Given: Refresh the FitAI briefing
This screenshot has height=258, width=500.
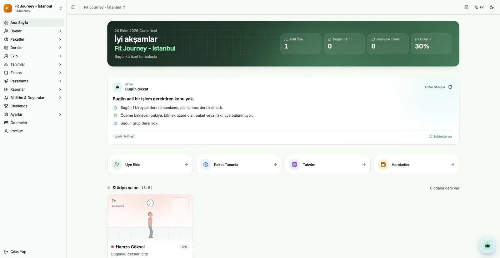Looking at the screenshot, I should click(x=450, y=87).
